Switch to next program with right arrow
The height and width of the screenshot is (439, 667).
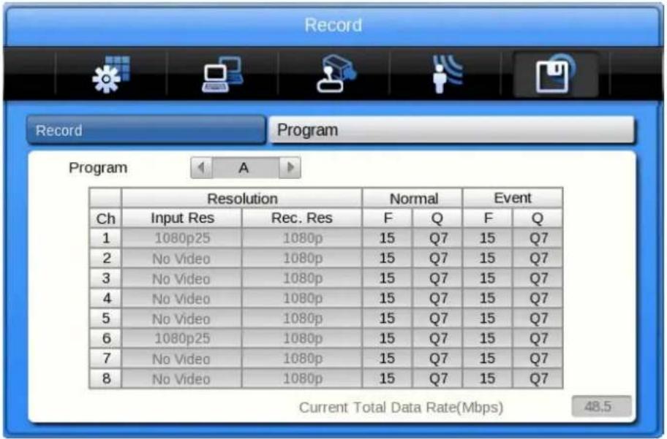[x=290, y=167]
